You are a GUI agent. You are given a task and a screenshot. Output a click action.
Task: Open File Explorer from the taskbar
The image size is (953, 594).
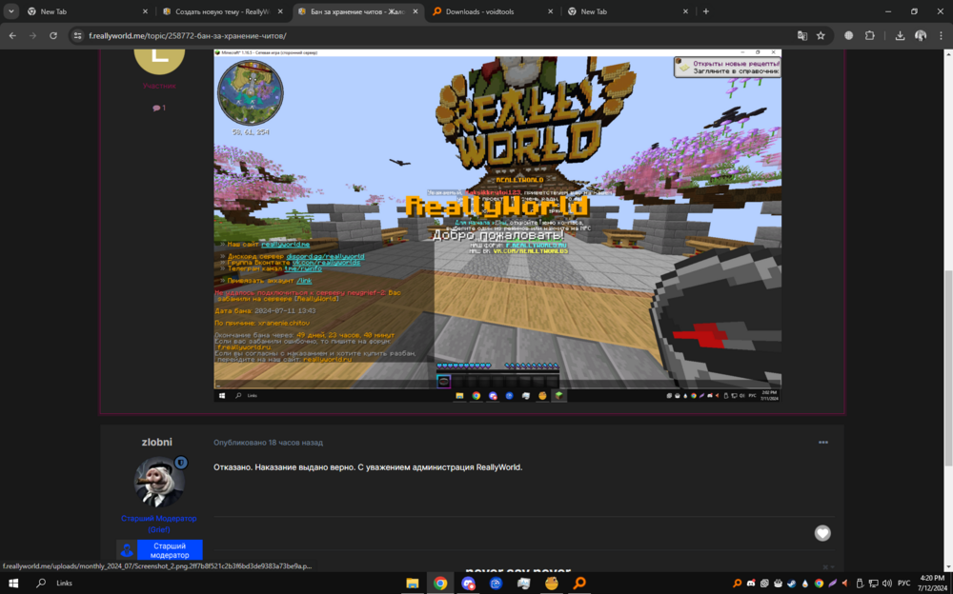click(412, 584)
